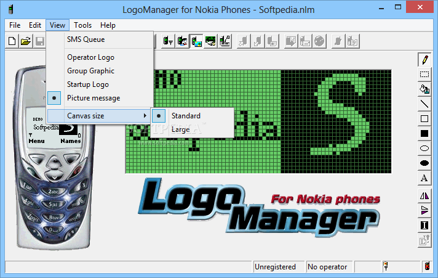Select Large canvas size

coord(193,129)
